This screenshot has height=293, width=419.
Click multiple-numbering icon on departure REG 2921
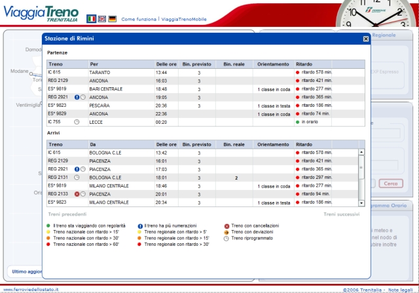[77, 96]
